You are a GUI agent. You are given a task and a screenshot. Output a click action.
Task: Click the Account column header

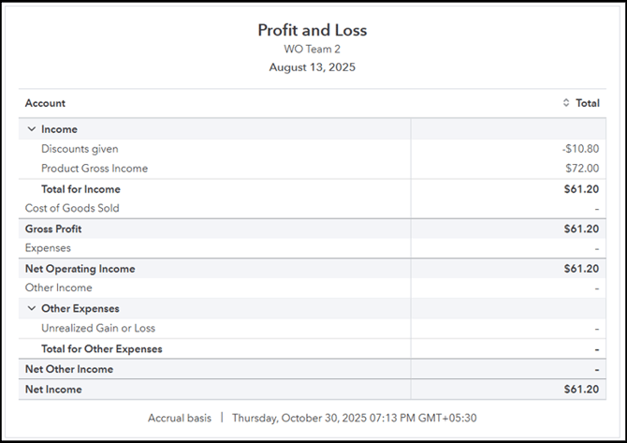pos(45,103)
